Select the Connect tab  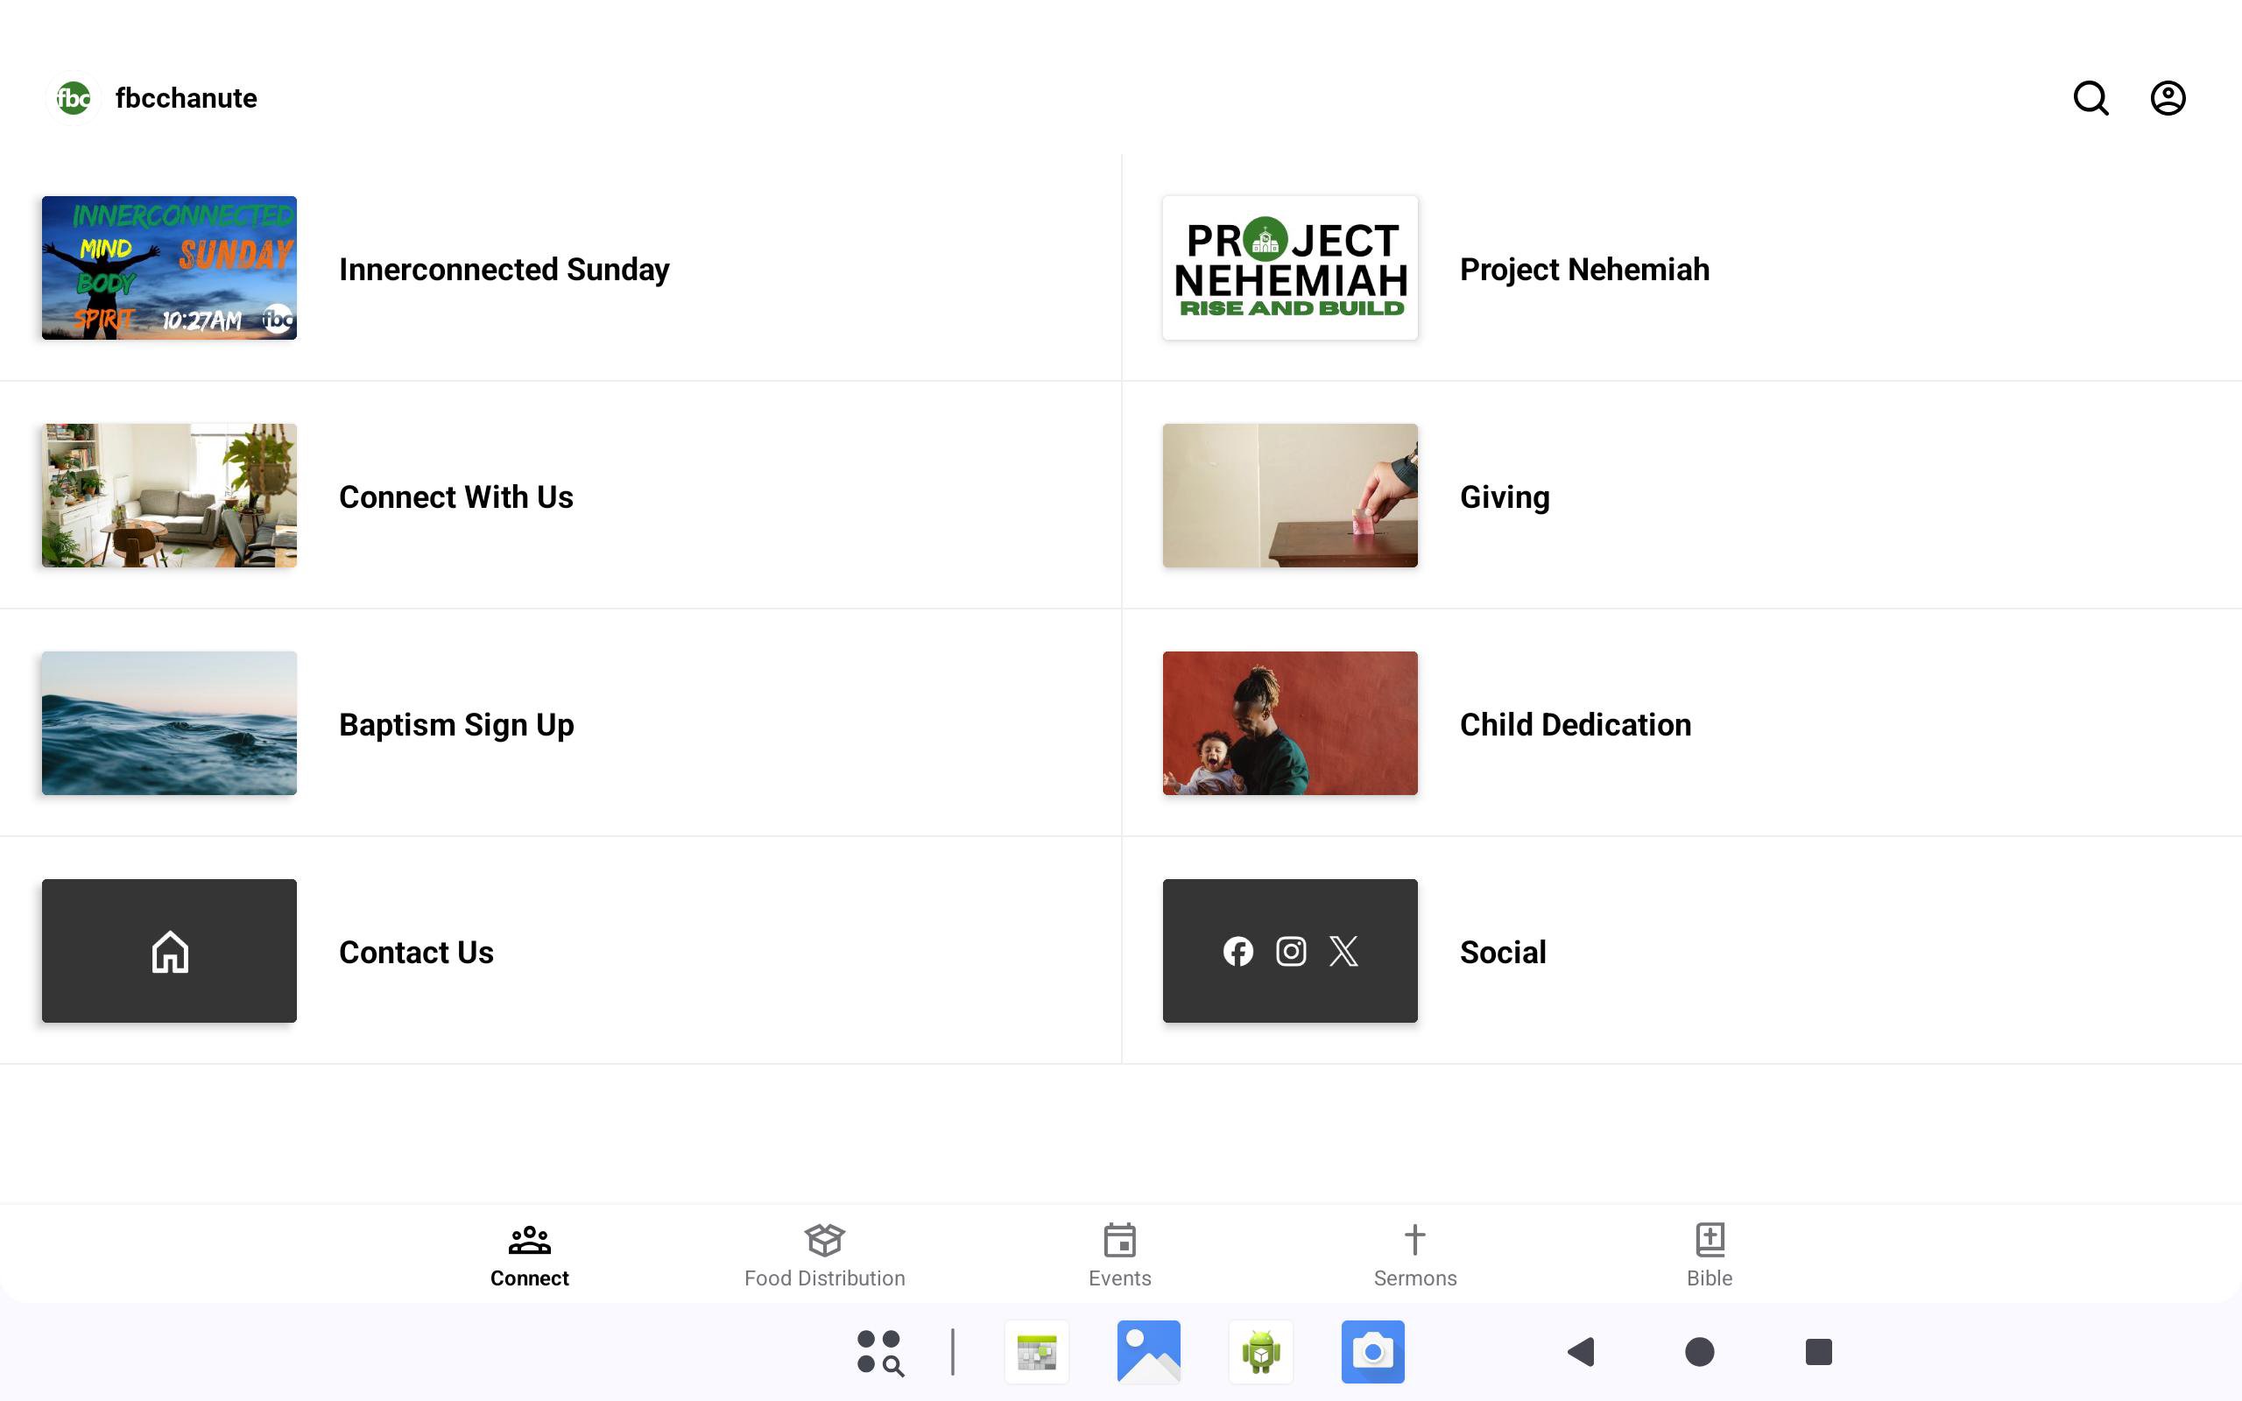click(x=529, y=1255)
